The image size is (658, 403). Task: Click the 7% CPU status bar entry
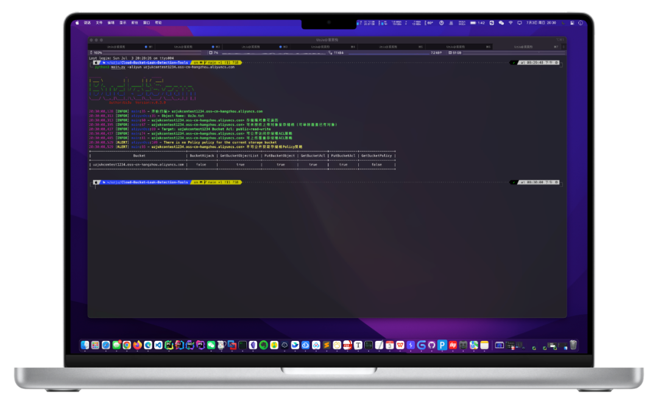click(213, 53)
